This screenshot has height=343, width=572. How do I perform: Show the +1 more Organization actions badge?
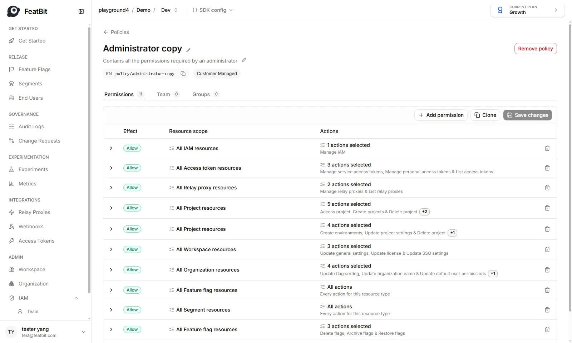click(493, 274)
